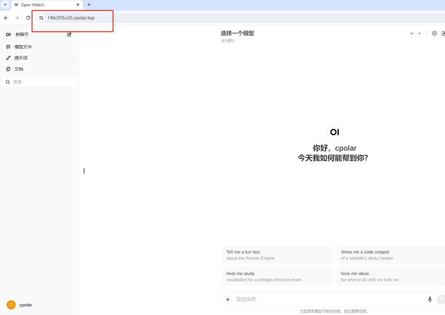
Task: Choose the 'Tell me a fun fact' suggestion
Action: [x=277, y=255]
